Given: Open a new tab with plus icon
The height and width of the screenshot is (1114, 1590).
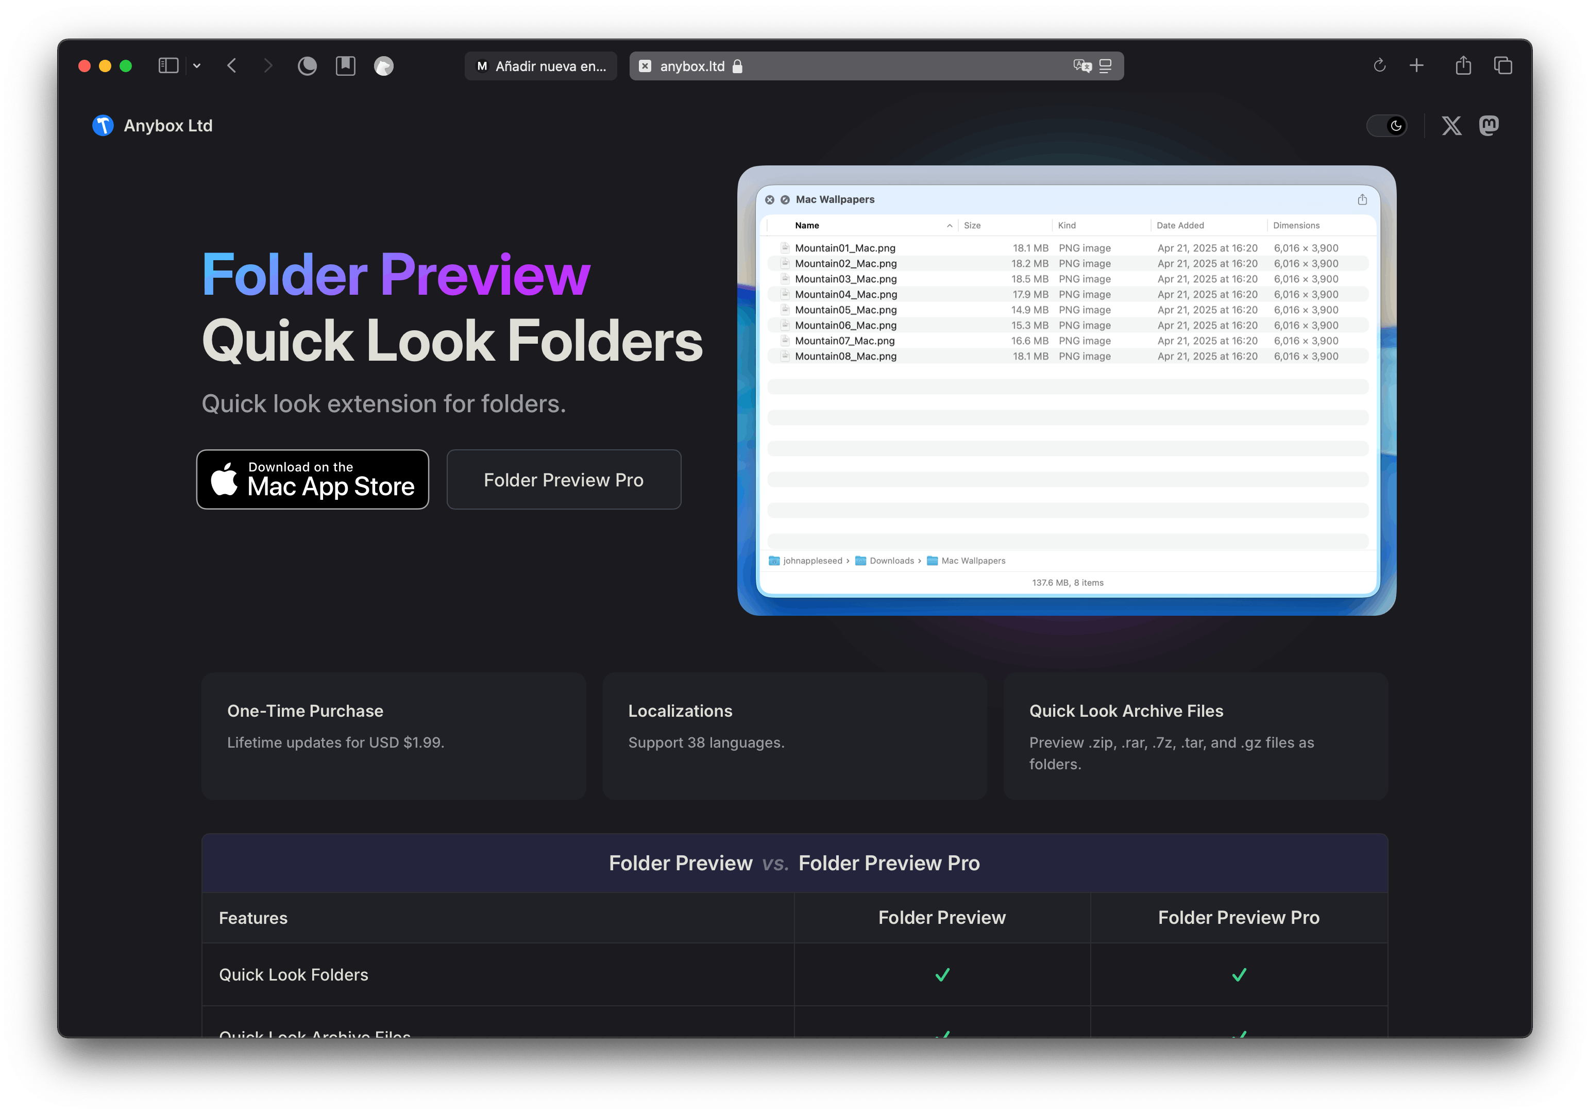Looking at the screenshot, I should [1416, 66].
